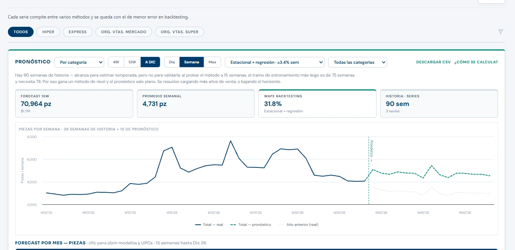Switch granularity to Semana
515x250 pixels.
192,62
